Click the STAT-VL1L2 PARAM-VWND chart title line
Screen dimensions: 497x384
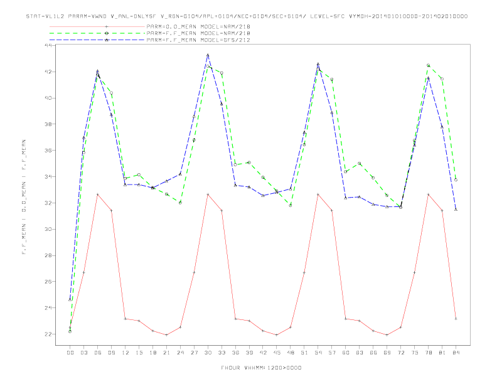click(x=247, y=16)
